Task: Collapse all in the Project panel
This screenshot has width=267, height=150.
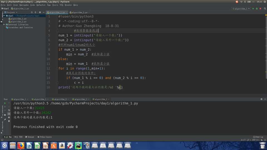Action: click(35, 12)
